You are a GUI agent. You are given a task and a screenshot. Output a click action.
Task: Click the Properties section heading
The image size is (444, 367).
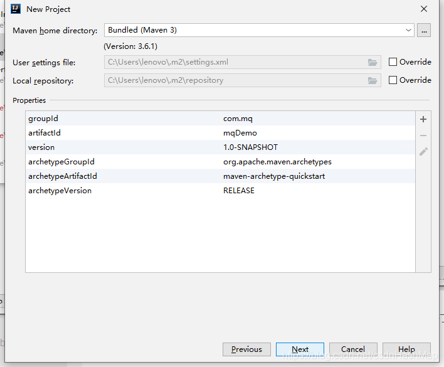pyautogui.click(x=29, y=100)
